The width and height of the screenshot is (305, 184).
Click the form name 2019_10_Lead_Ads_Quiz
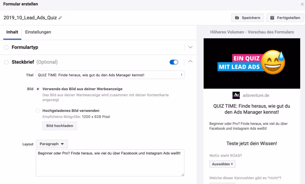[x=30, y=18]
